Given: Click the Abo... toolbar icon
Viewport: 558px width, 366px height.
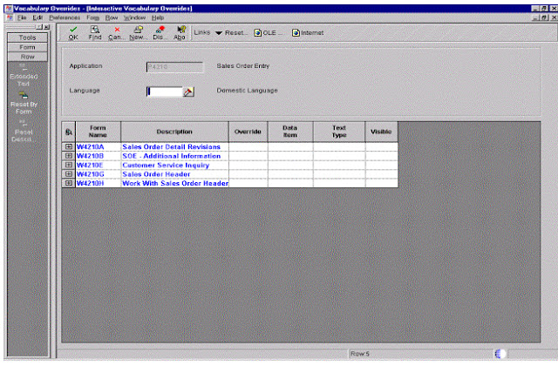Looking at the screenshot, I should (180, 33).
